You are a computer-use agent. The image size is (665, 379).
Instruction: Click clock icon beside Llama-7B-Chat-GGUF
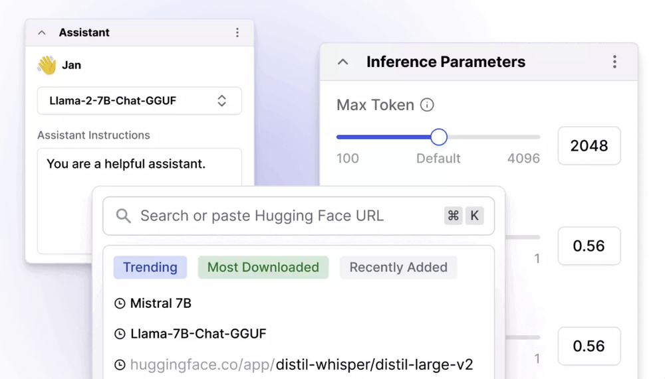pos(120,334)
